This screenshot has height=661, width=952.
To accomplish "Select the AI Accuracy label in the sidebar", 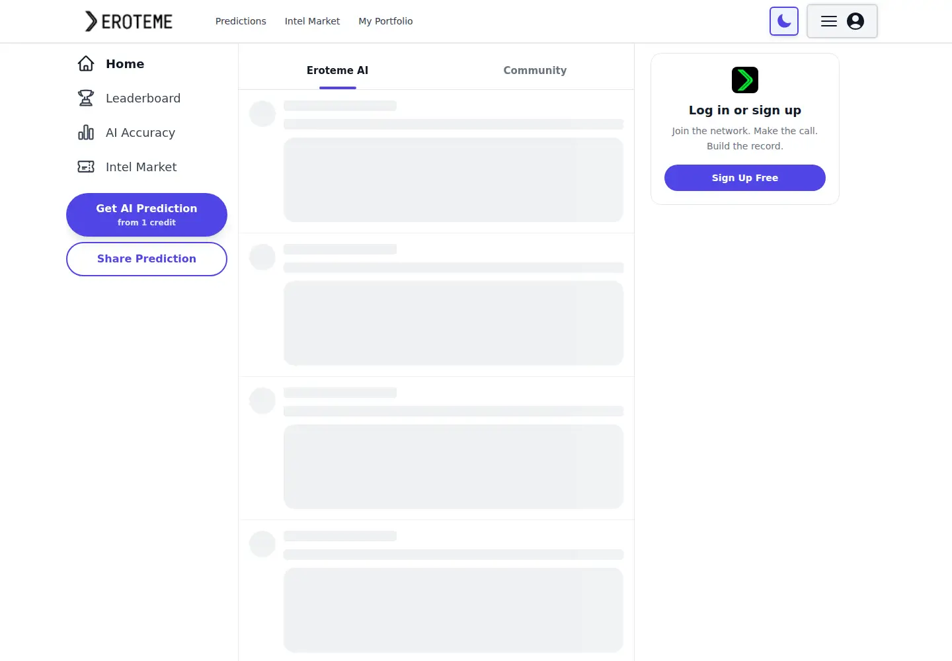I will 140,132.
